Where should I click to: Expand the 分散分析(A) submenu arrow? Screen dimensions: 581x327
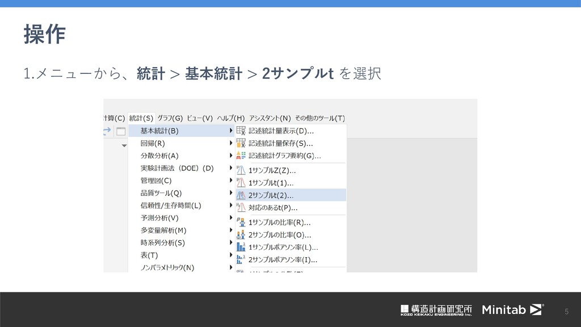pos(230,156)
